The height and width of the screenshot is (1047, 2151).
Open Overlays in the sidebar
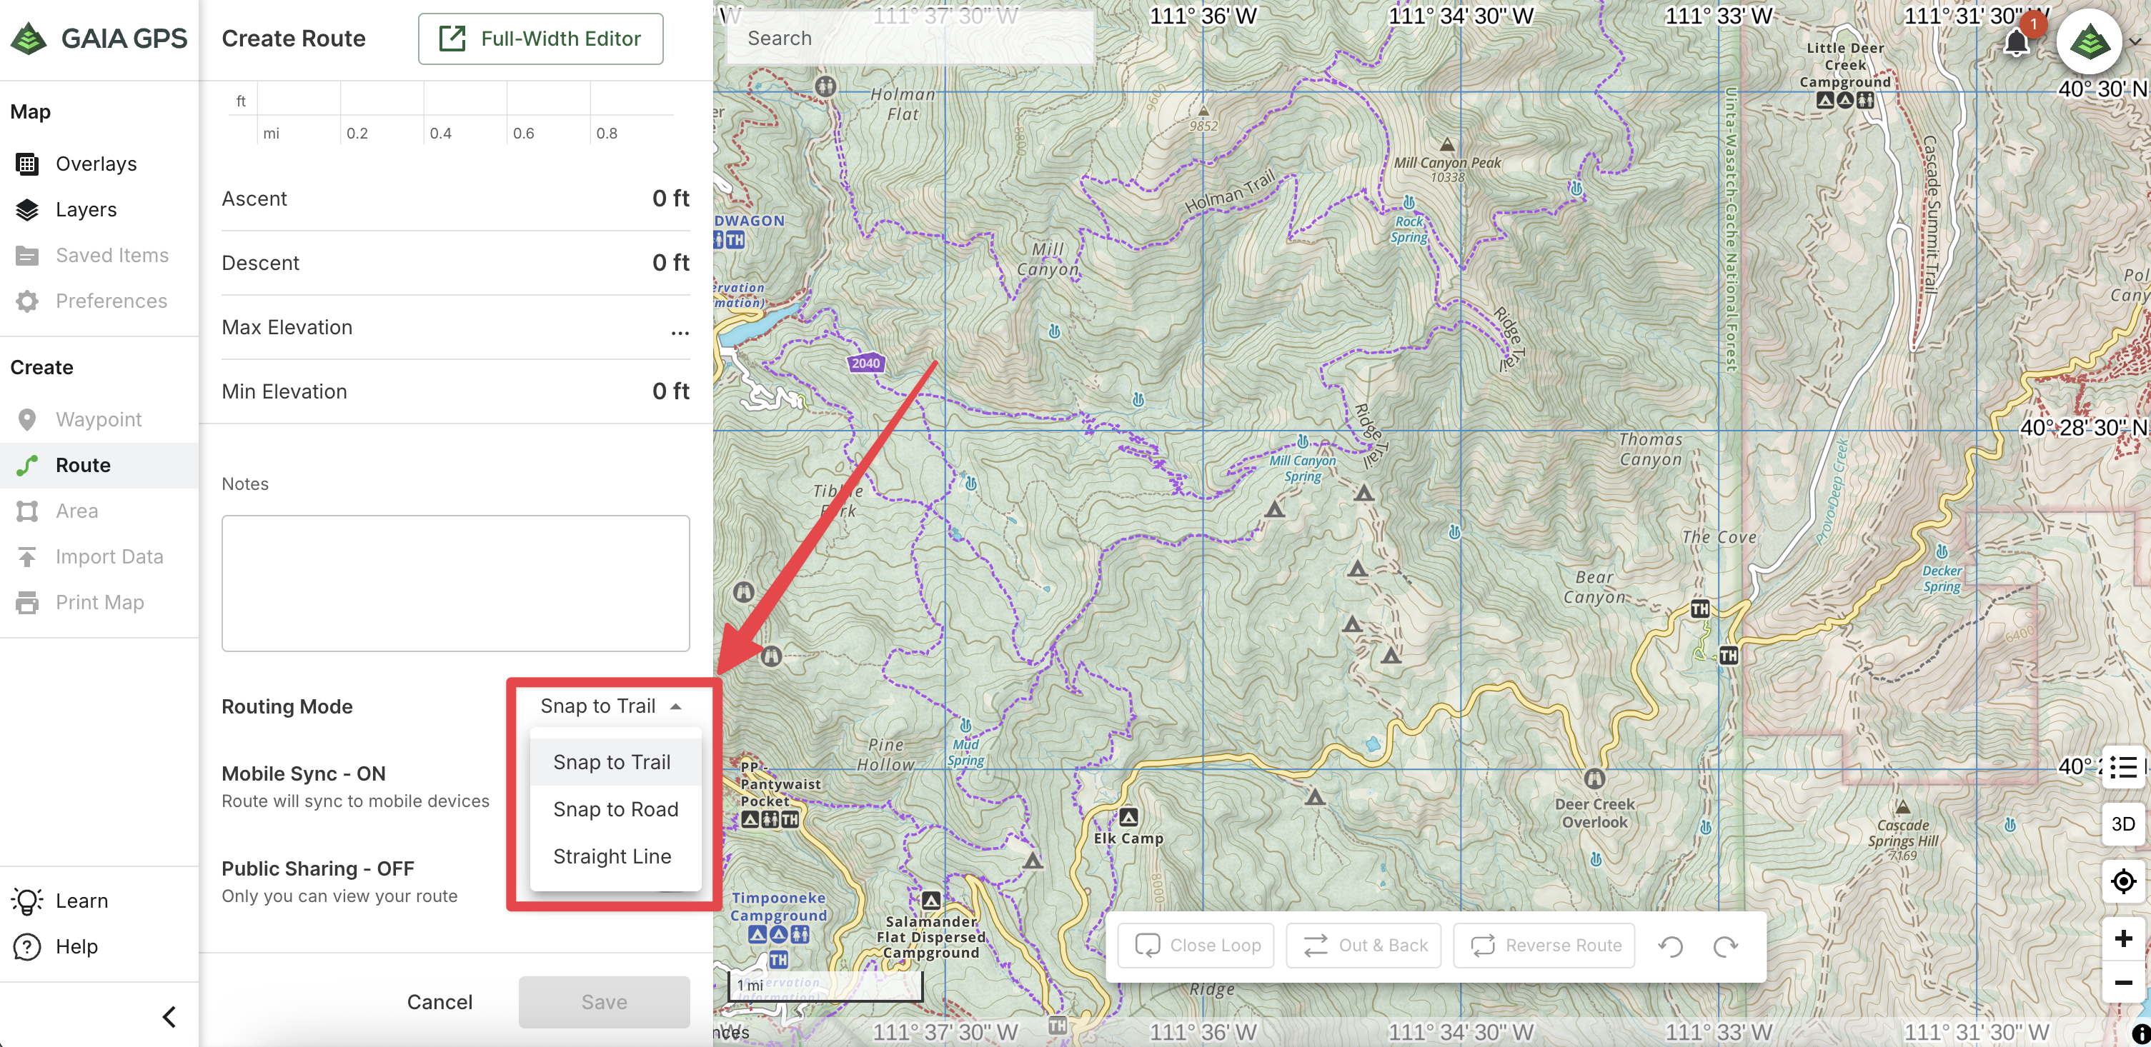(95, 164)
